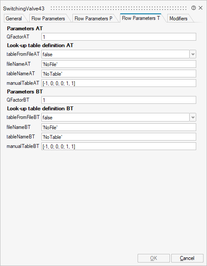Screen dimensions: 207x266
Task: Click the tableNameBT text field
Action: pos(119,137)
